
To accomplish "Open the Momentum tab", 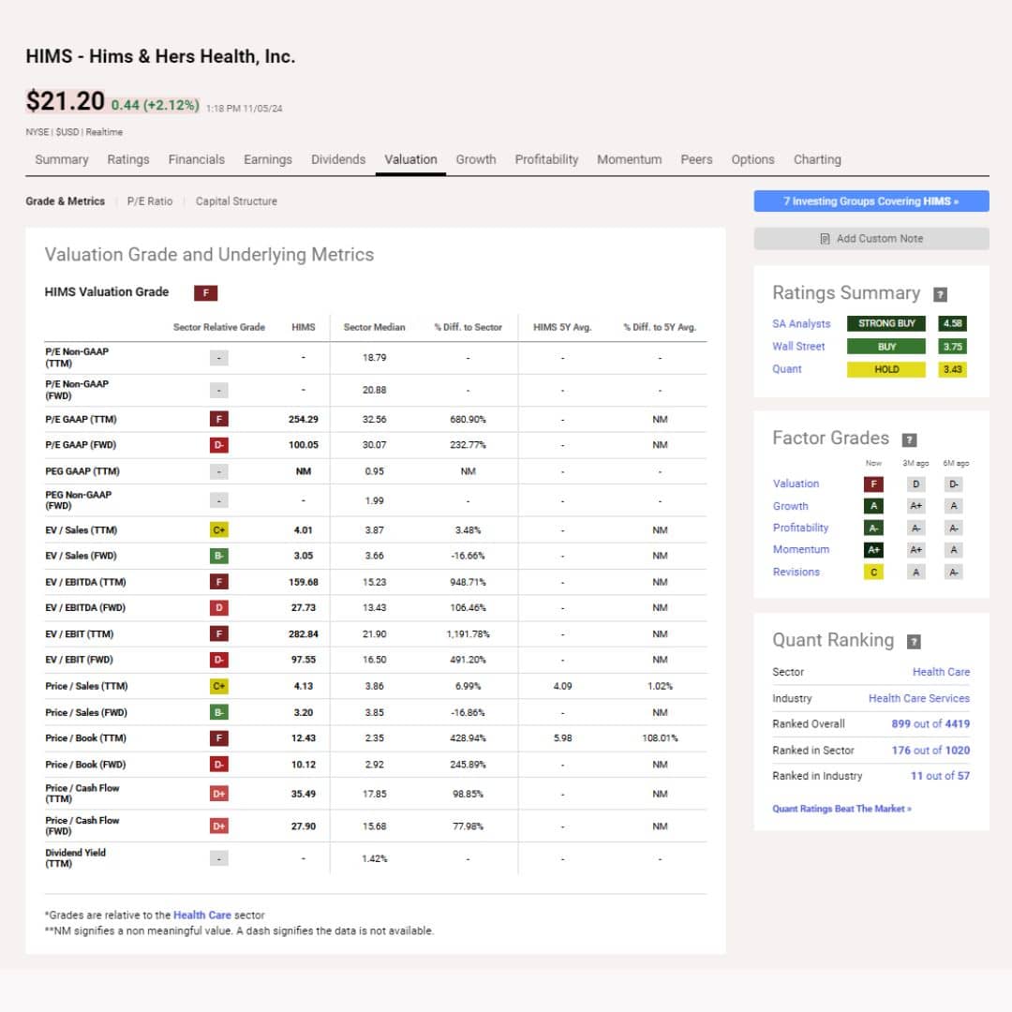I will tap(630, 159).
